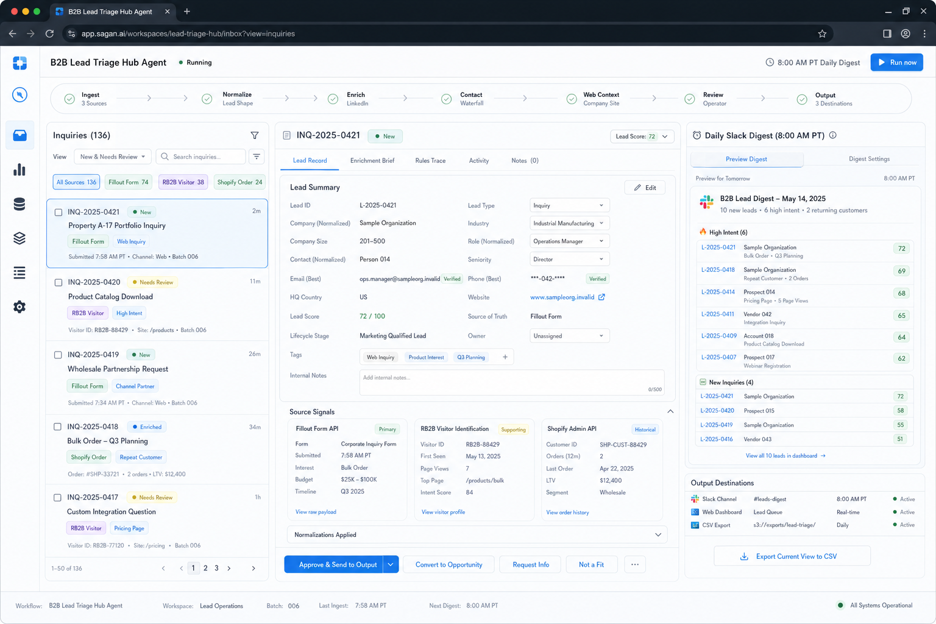The height and width of the screenshot is (624, 936).
Task: Open the list view sidebar icon
Action: click(19, 272)
